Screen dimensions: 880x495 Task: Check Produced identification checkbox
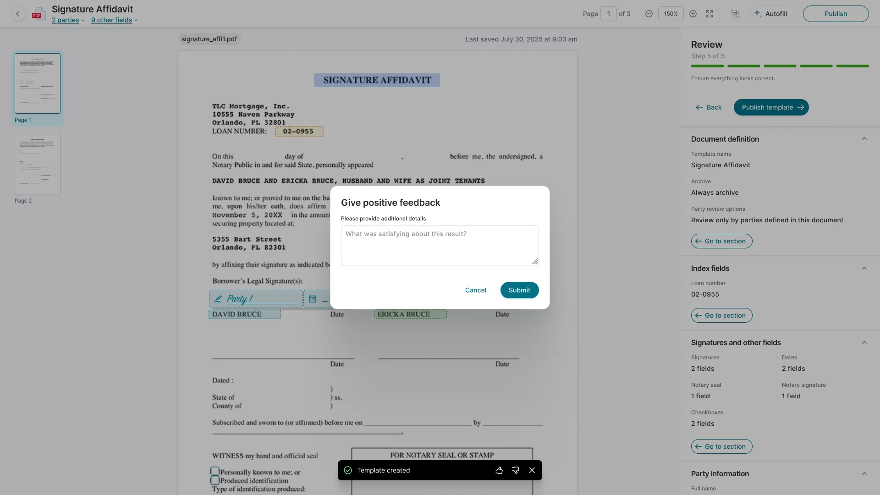(215, 480)
